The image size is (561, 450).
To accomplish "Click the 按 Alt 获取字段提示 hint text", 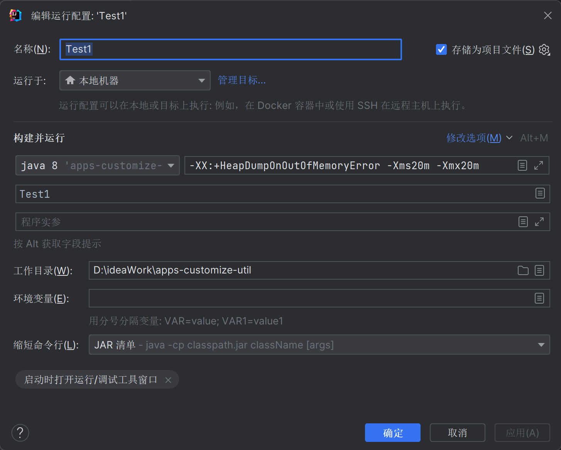I will (x=57, y=244).
